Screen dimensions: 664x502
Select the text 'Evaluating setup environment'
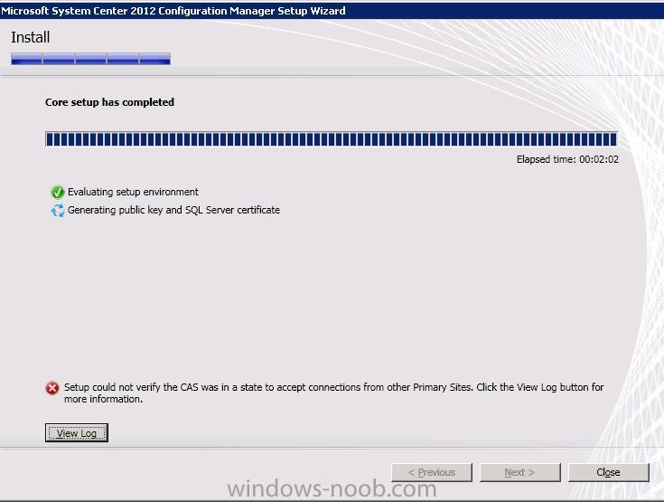(x=133, y=192)
